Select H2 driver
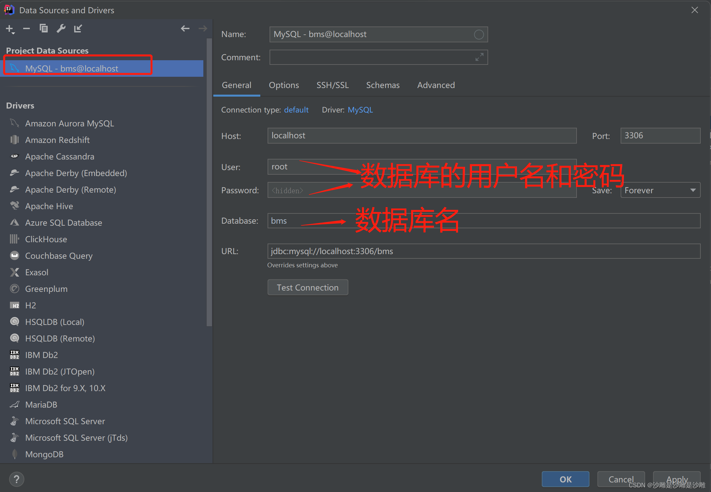The width and height of the screenshot is (711, 492). pos(102,305)
